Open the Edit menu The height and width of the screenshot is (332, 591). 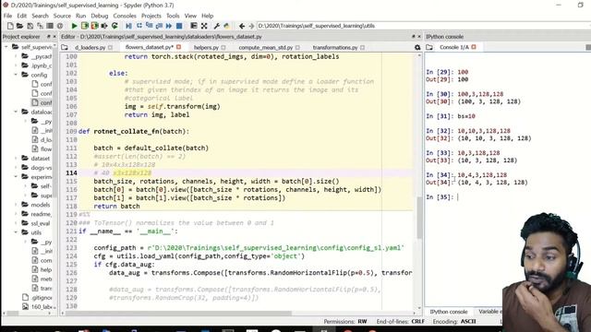[x=22, y=16]
